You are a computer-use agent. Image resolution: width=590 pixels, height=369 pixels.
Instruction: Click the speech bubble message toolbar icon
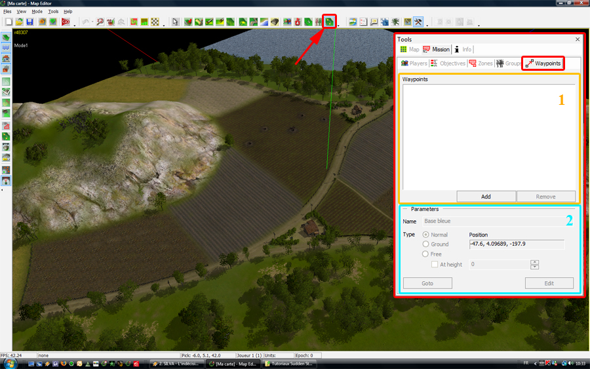[374, 22]
